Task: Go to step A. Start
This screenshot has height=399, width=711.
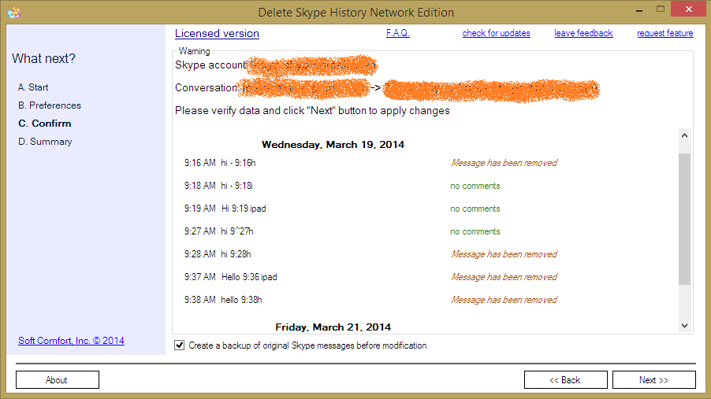Action: [x=33, y=87]
